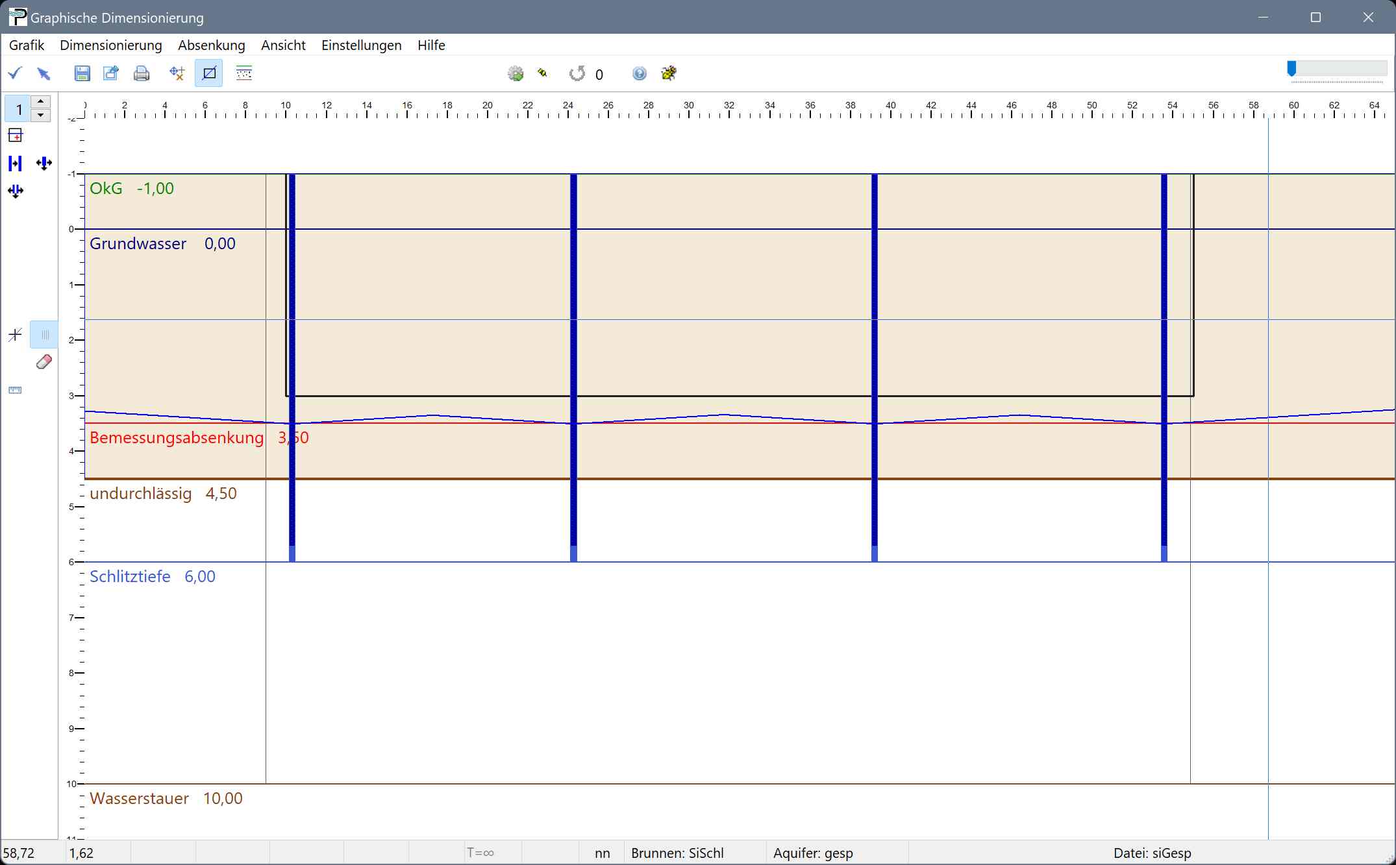
Task: Toggle the vertical lines display button
Action: tap(44, 335)
